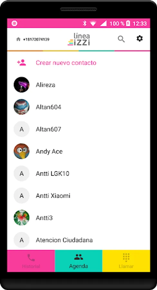Open the search magnifier icon
Screen dimensions: 157x290
coord(121,39)
